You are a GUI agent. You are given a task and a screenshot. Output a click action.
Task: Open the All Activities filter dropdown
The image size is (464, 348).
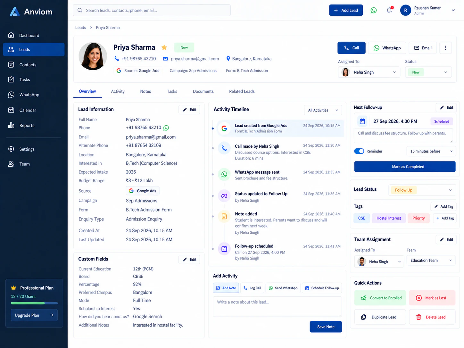click(x=323, y=110)
